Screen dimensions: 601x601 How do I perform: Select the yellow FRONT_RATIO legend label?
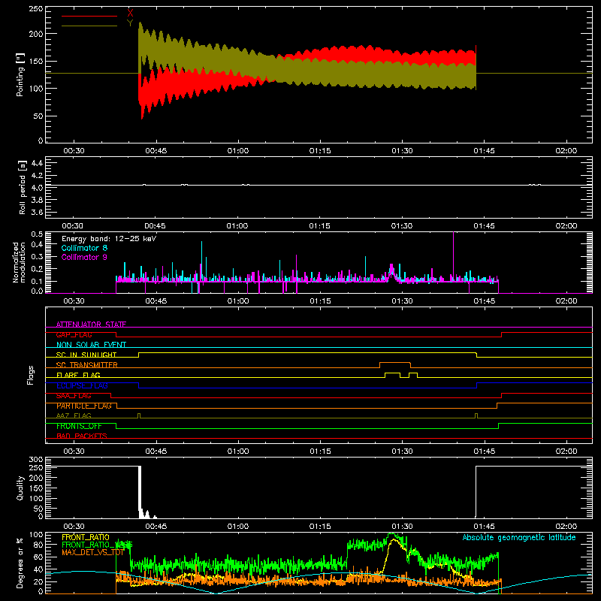86,537
